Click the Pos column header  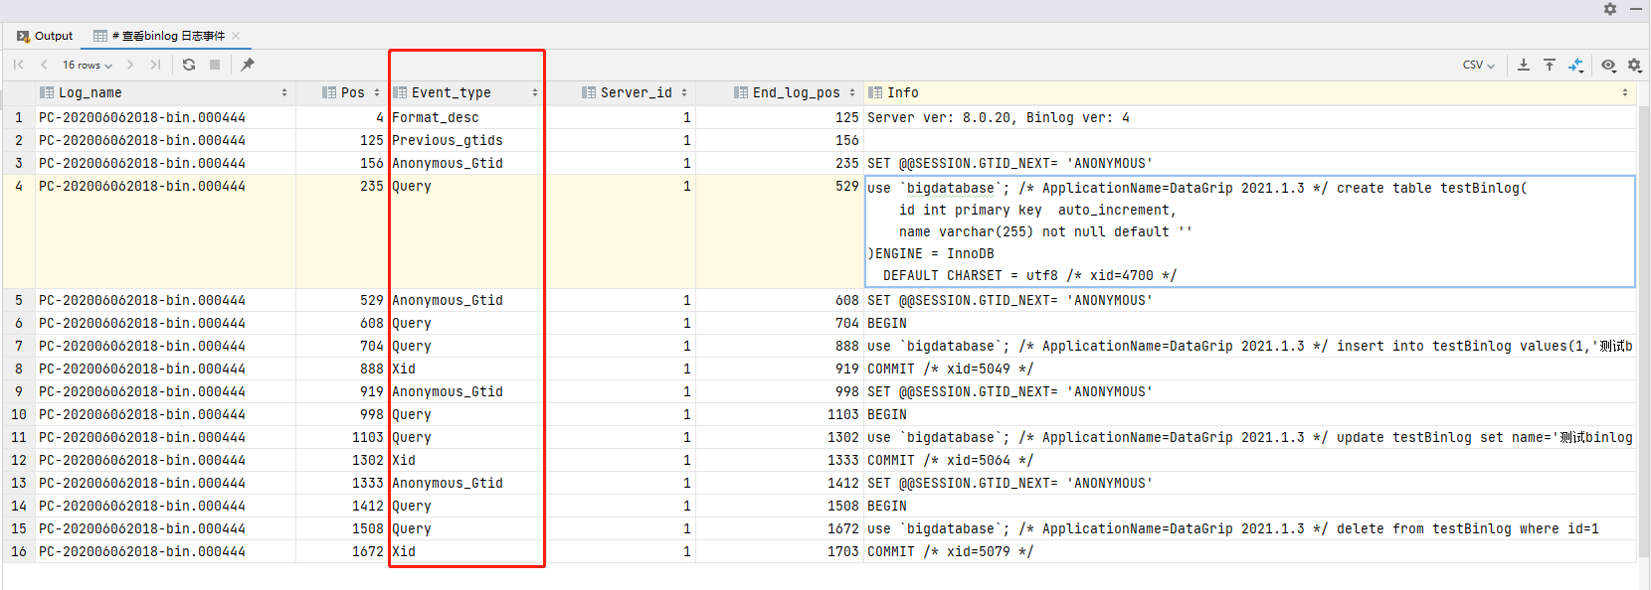[x=344, y=92]
